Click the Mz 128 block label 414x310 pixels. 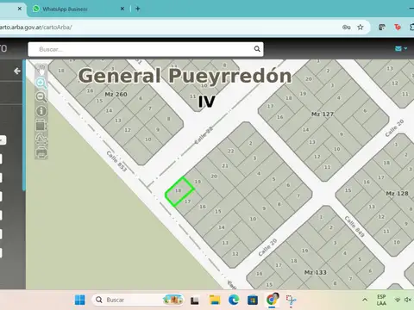[x=397, y=194]
